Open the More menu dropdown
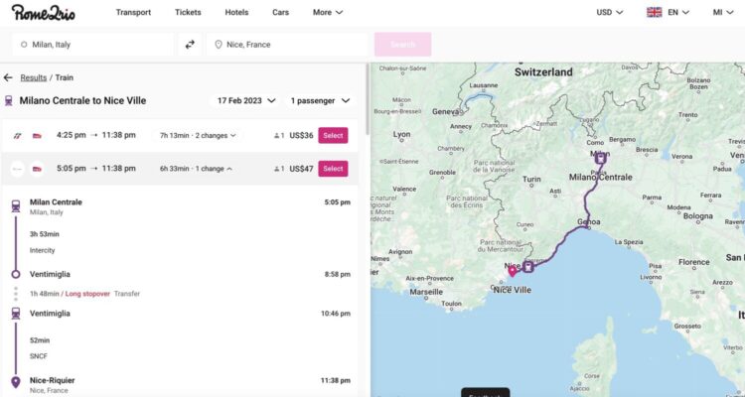Screen dimensions: 745x397 pos(328,12)
